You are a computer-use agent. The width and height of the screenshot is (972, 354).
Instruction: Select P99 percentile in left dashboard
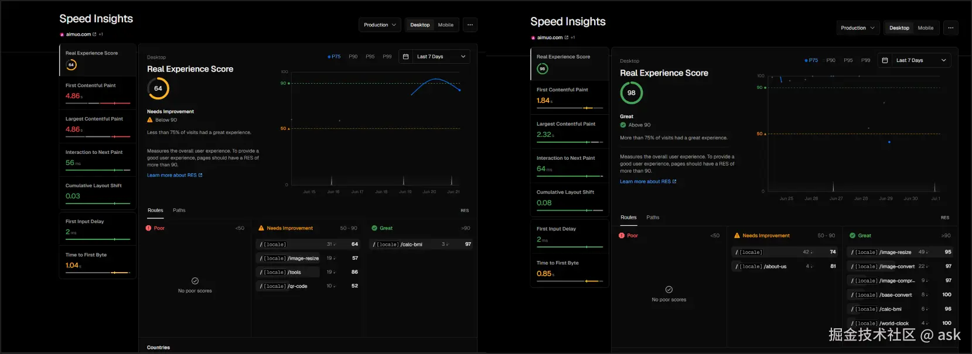pyautogui.click(x=387, y=57)
